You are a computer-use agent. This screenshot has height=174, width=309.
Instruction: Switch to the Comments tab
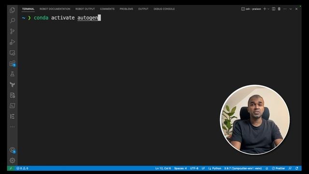(107, 9)
